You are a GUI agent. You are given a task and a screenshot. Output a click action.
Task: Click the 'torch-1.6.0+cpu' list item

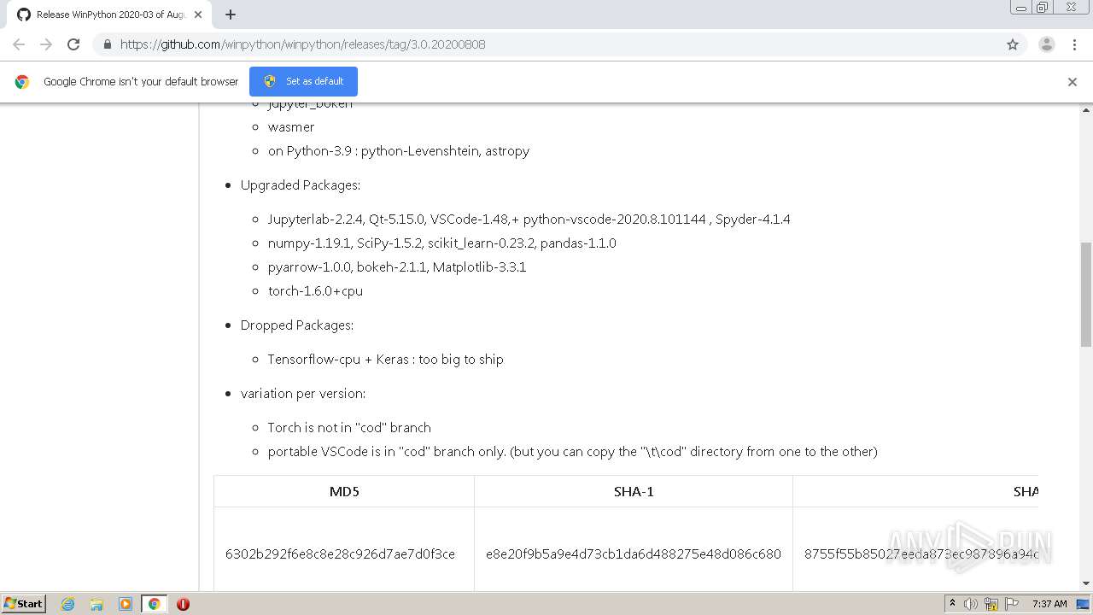tap(315, 290)
